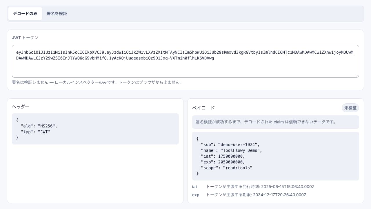Click the ヘッダー panel heading

pyautogui.click(x=21, y=107)
